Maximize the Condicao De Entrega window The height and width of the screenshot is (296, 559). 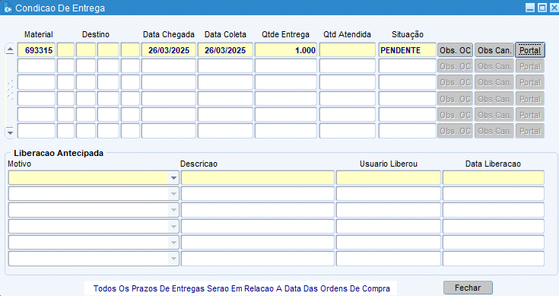[x=542, y=8]
